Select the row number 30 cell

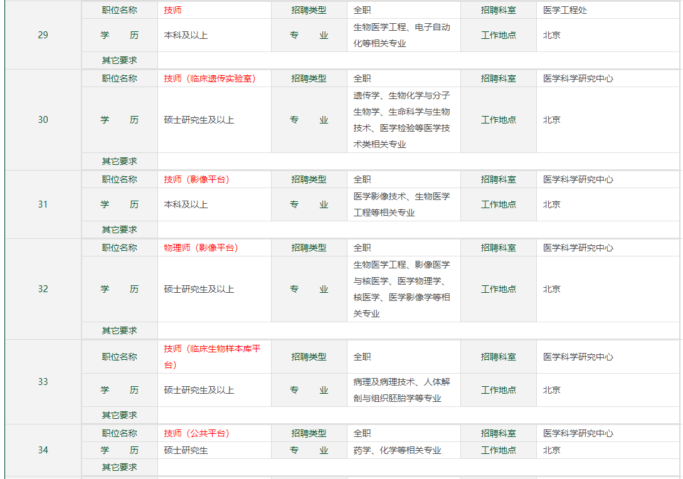click(43, 120)
